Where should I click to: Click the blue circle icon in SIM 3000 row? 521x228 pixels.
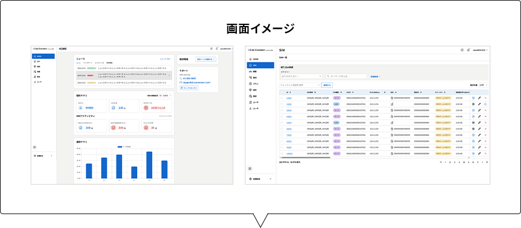tap(473, 110)
